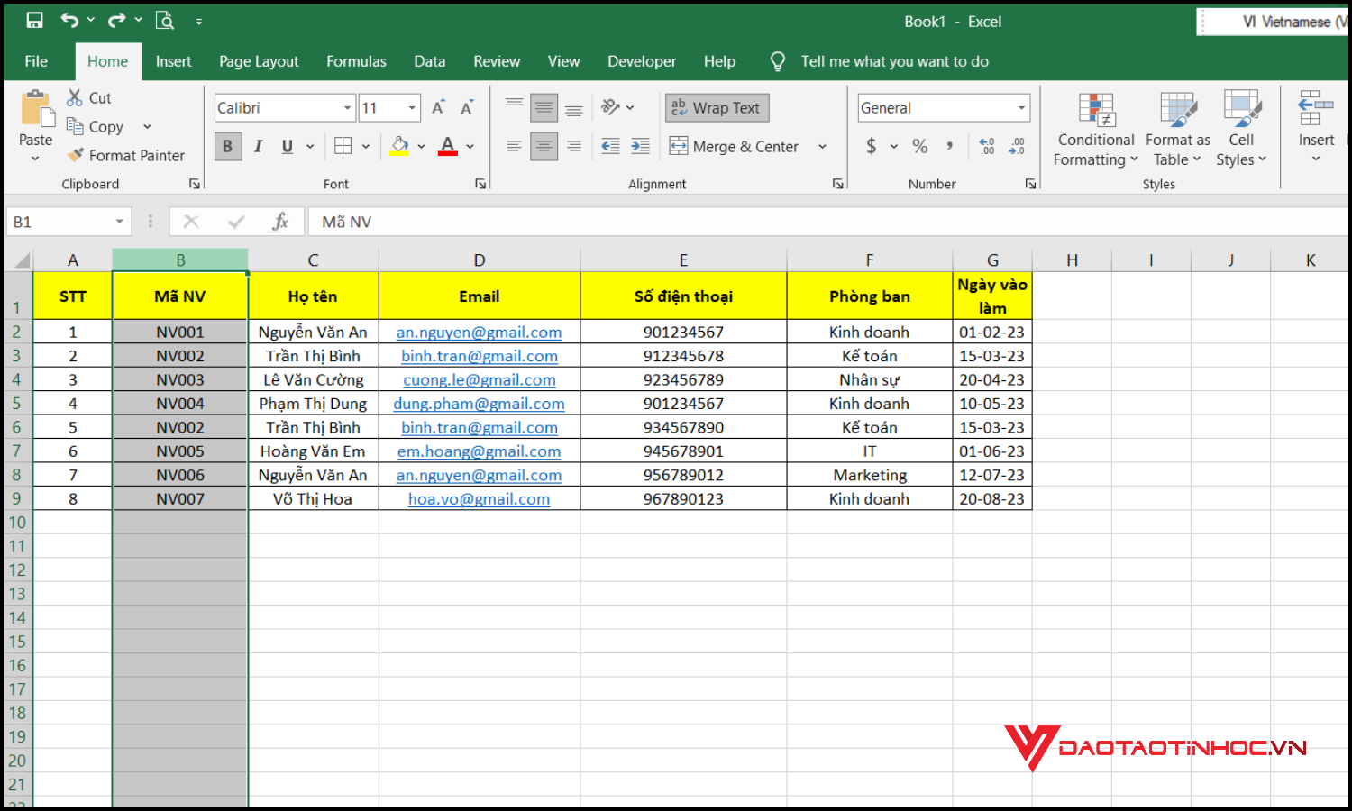Open the font name Calibri dropdown
The width and height of the screenshot is (1352, 811).
347,108
